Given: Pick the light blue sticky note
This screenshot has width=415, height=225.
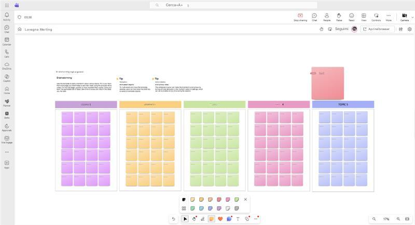Looking at the screenshot, I should point(201,208).
